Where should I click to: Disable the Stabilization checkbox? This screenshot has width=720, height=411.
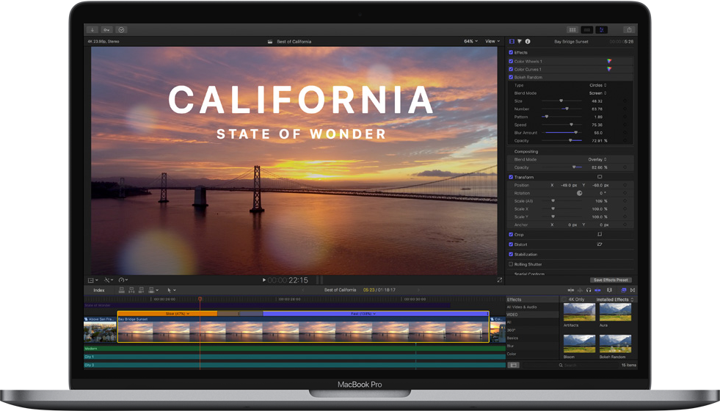click(511, 254)
